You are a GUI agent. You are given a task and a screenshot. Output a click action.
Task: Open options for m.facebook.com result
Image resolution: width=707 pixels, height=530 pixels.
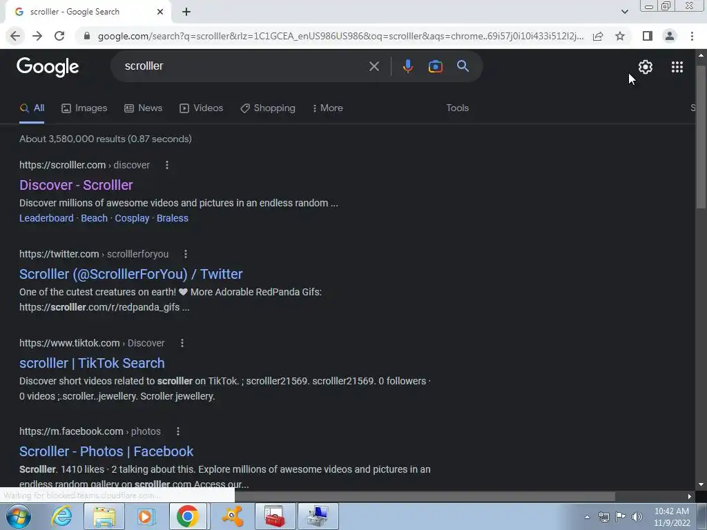[x=178, y=431]
